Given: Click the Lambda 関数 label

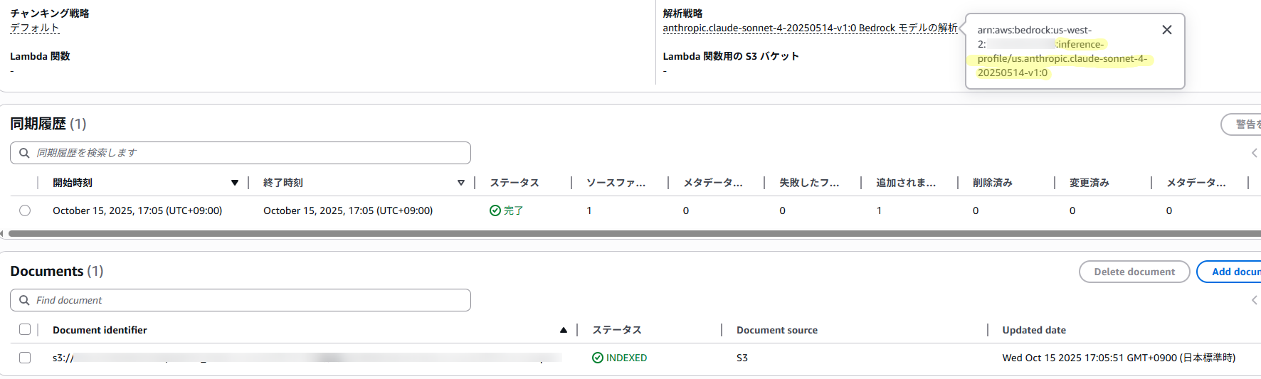Looking at the screenshot, I should (40, 56).
